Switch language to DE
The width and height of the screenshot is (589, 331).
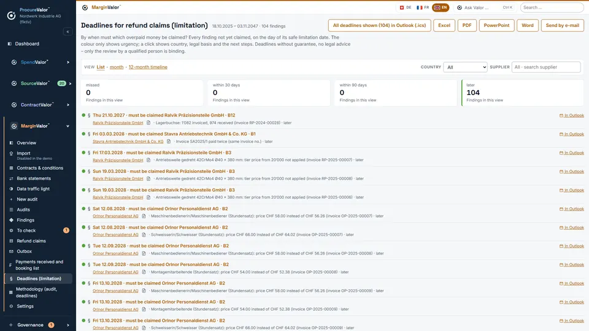pyautogui.click(x=406, y=7)
